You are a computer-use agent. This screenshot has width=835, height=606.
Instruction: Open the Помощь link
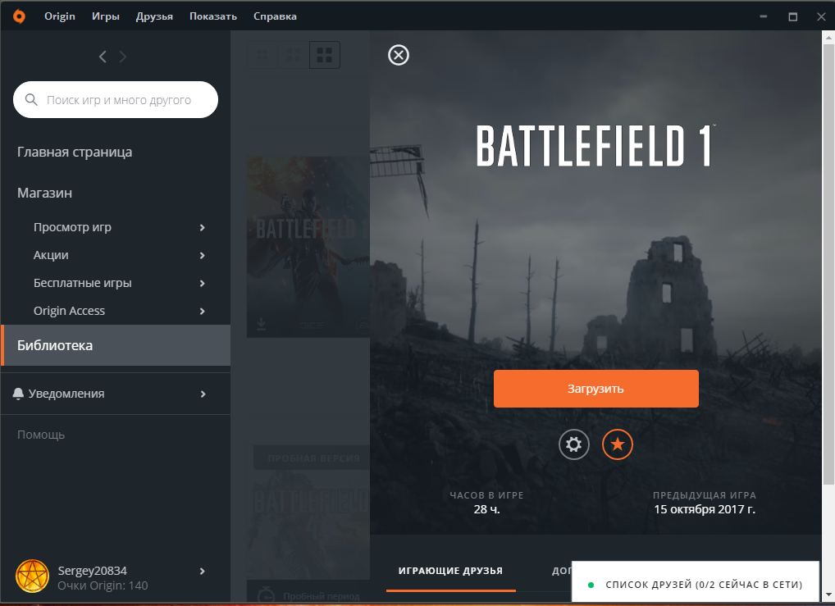tap(41, 435)
